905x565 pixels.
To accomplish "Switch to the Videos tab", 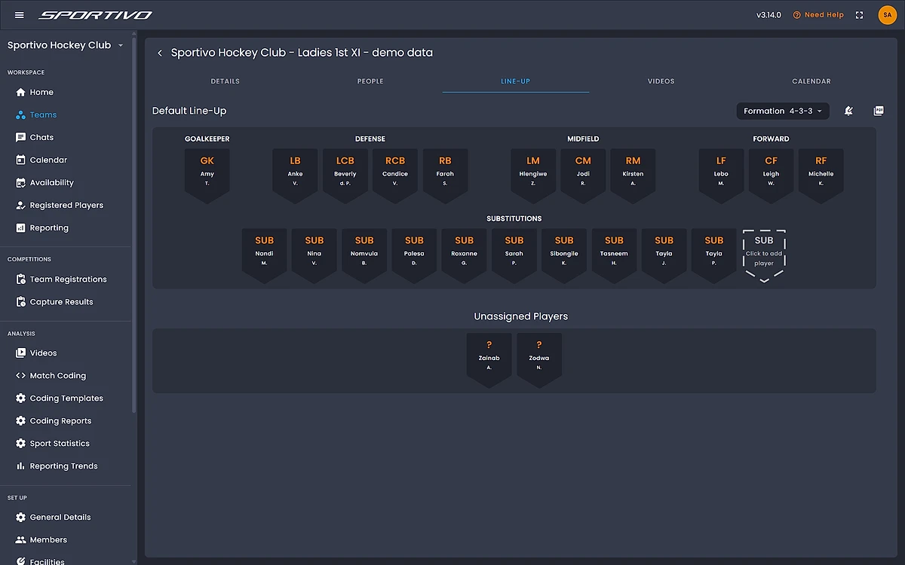I will (661, 81).
